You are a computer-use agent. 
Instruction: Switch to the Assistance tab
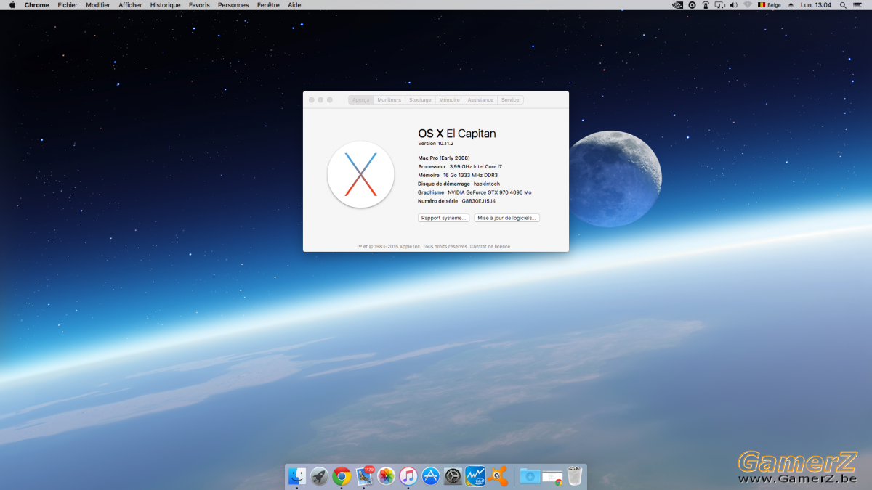tap(480, 99)
